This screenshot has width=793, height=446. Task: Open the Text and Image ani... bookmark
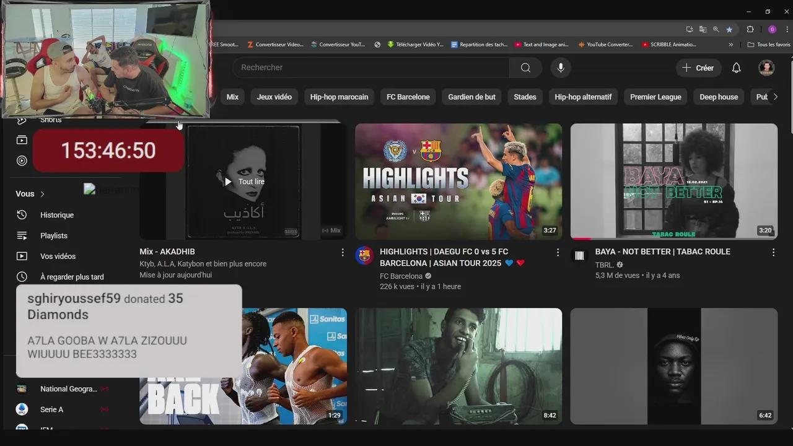click(x=541, y=45)
